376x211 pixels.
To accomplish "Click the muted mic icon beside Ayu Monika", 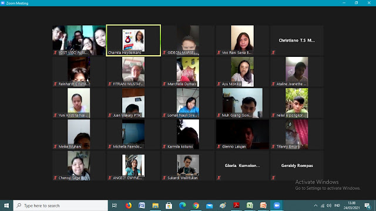I will 219,84.
